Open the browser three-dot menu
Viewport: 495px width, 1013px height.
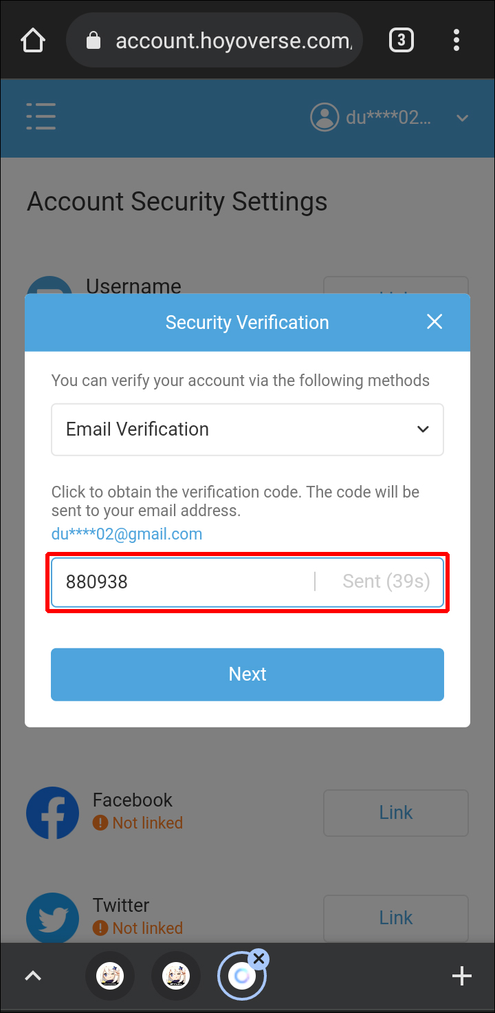456,41
